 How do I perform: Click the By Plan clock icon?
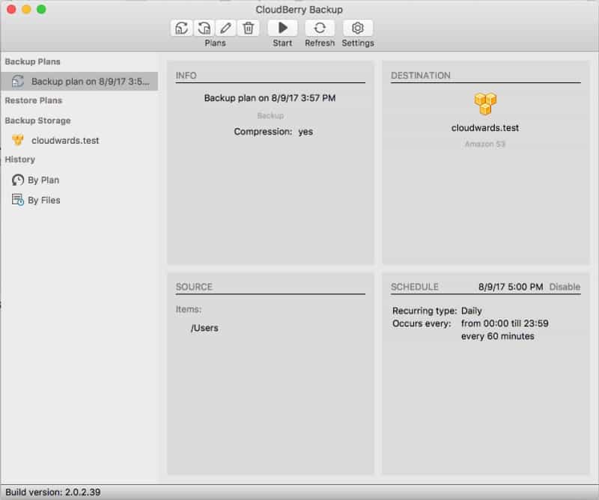tap(17, 180)
